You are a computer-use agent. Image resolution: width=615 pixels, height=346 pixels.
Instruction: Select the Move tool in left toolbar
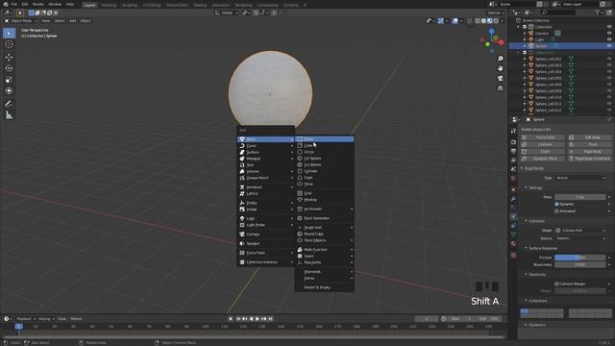coord(9,58)
